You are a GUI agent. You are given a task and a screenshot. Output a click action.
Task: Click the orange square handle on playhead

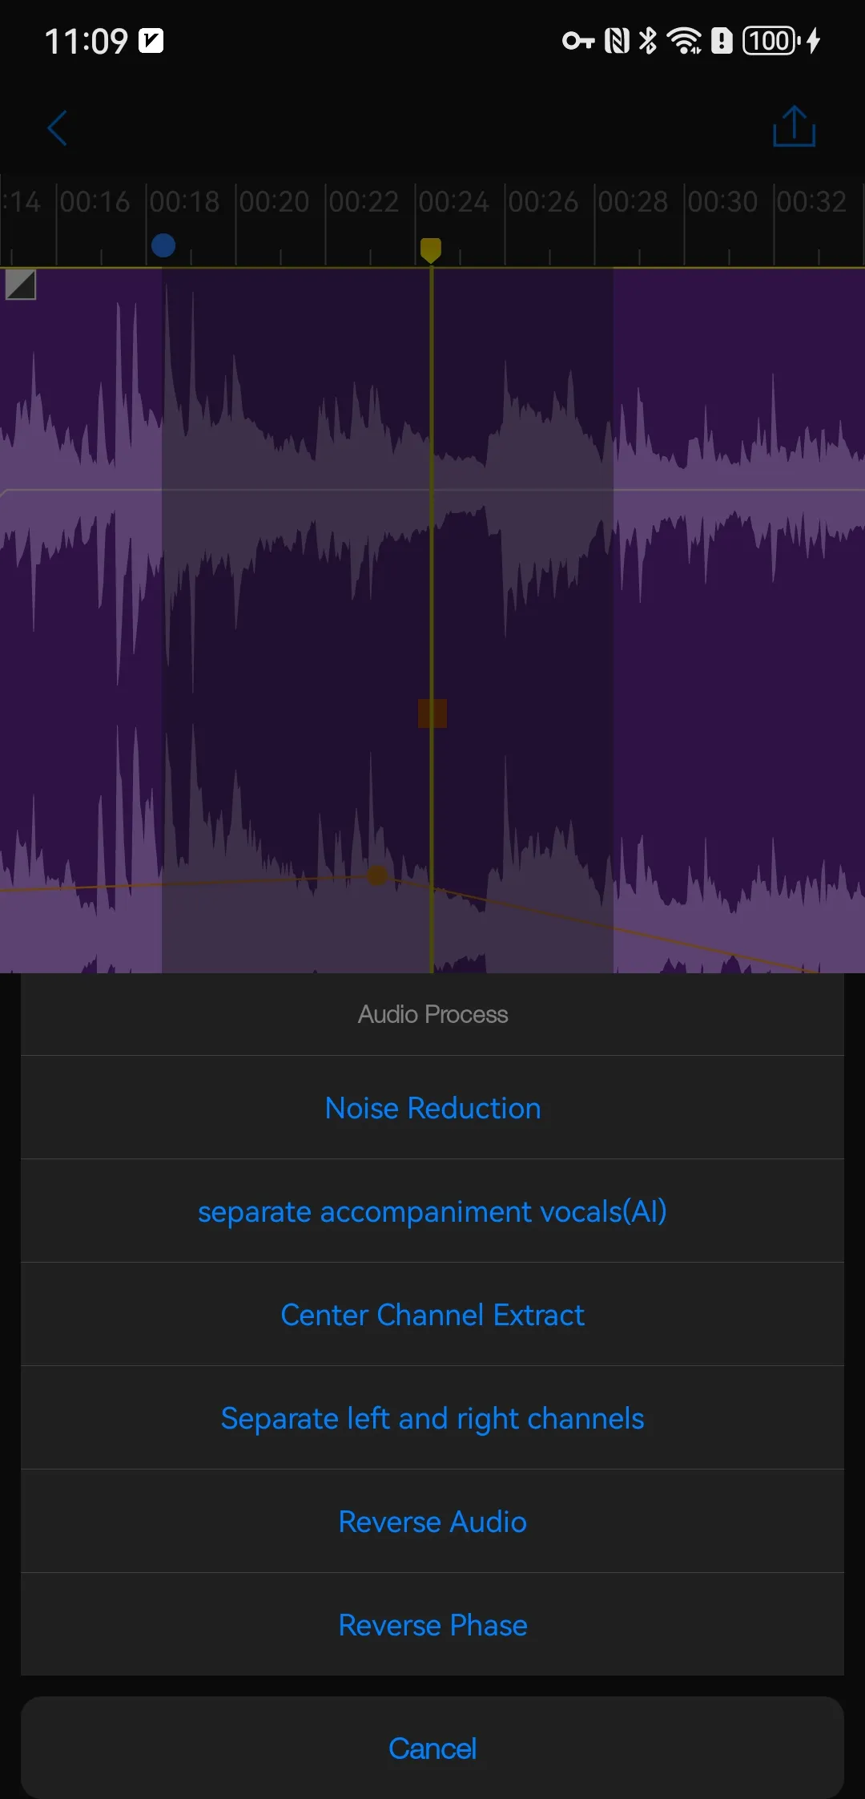(x=432, y=713)
